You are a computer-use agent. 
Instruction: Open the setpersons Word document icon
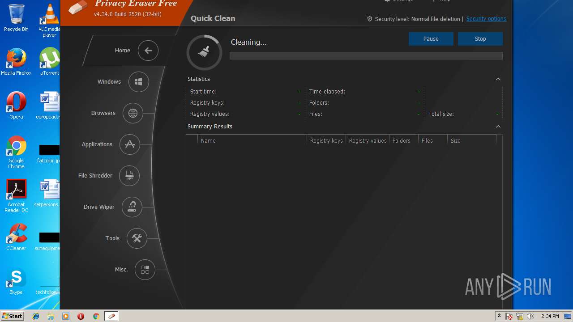point(48,193)
